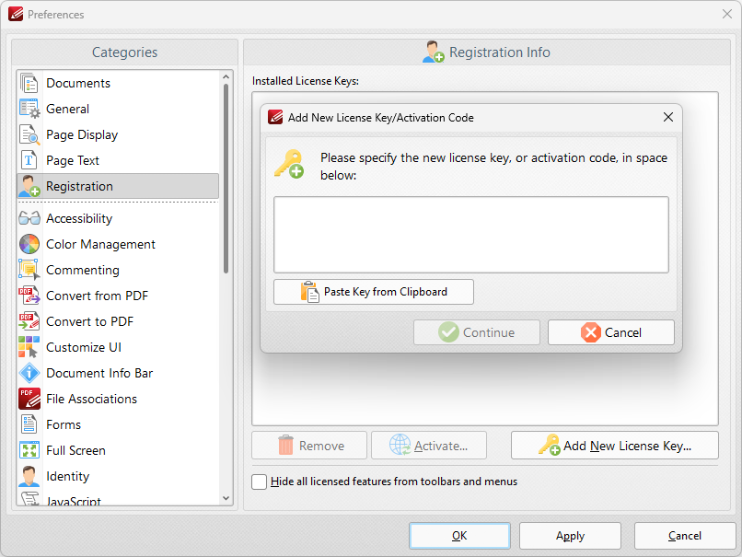Viewport: 742px width, 557px height.
Task: Click the Registration user icon in list
Action: point(29,187)
